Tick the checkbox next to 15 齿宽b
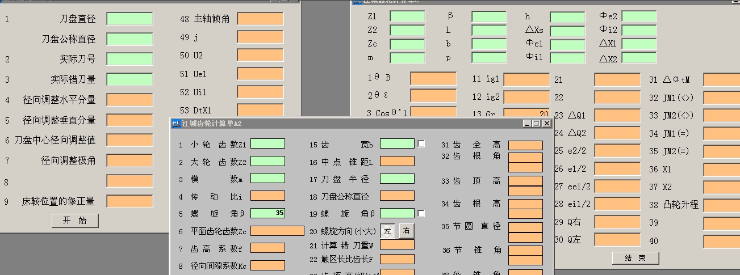 click(x=421, y=144)
